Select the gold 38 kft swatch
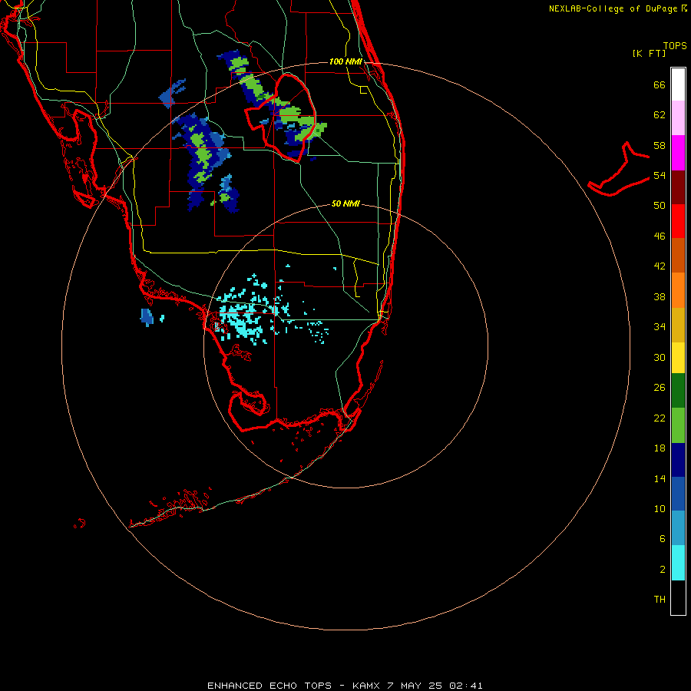The width and height of the screenshot is (691, 691). coord(678,325)
